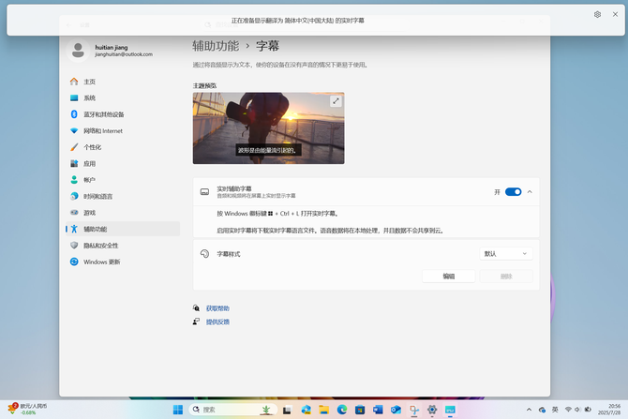The image size is (628, 419).
Task: Select 游戏 in the sidebar menu
Action: (89, 213)
